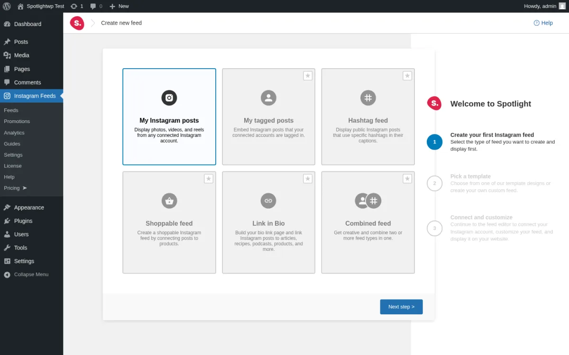Click the plus New icon
The image size is (569, 355).
point(112,6)
